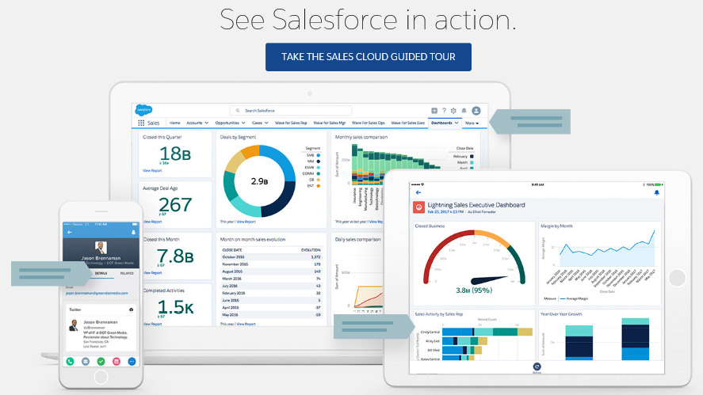Tap the Refresh button at the bottom of the tablet

tap(537, 368)
